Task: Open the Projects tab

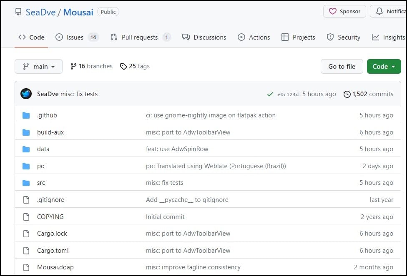Action: (298, 37)
